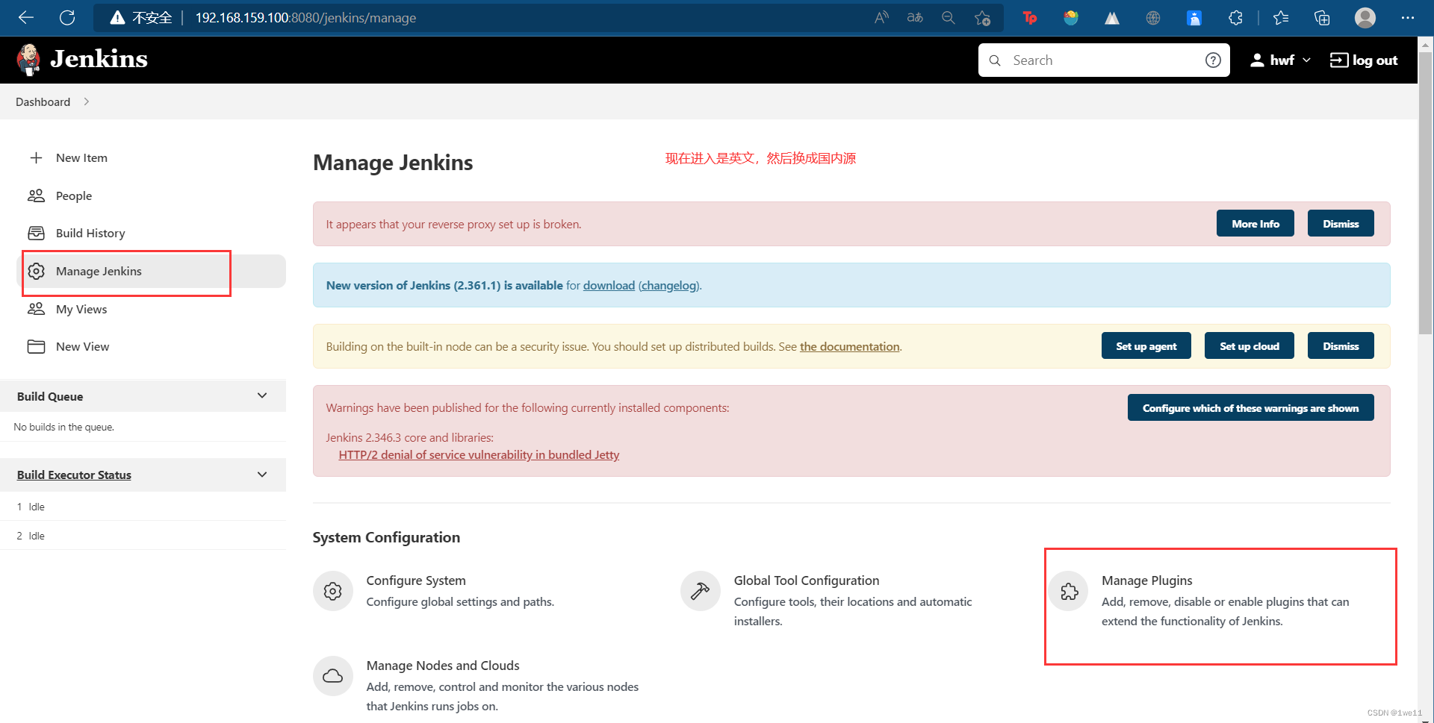This screenshot has height=723, width=1434.
Task: Click the Set up agent button
Action: pyautogui.click(x=1146, y=346)
